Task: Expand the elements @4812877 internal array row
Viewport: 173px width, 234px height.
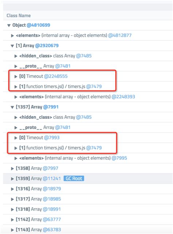Action: click(x=12, y=35)
